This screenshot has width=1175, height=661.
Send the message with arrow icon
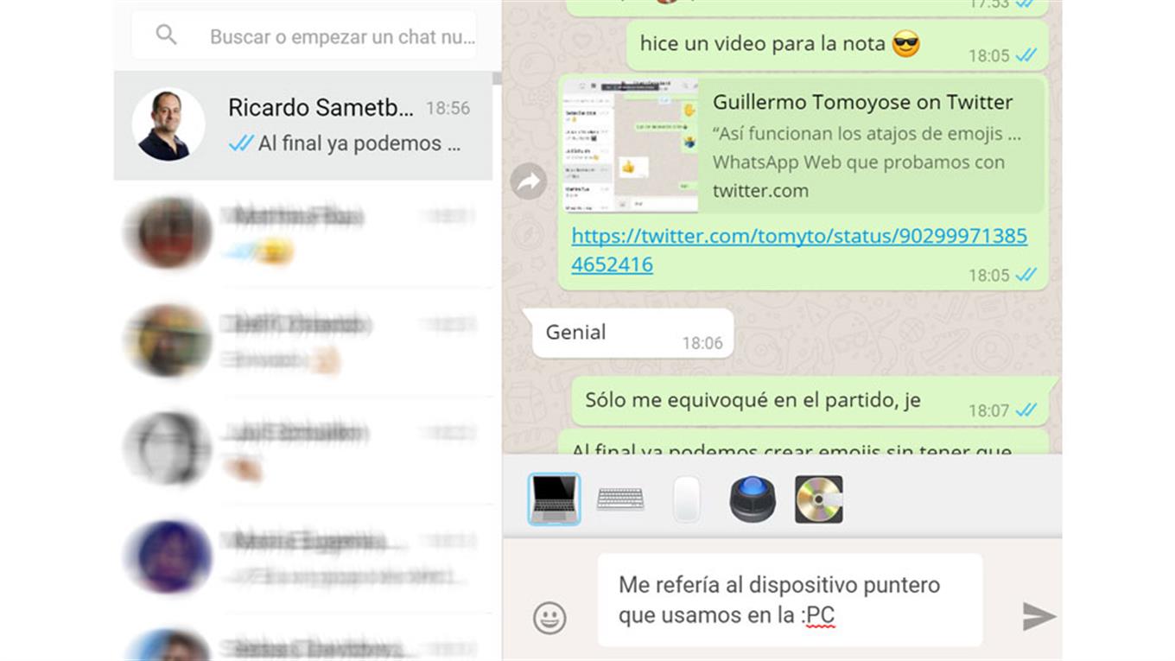[x=1038, y=616]
